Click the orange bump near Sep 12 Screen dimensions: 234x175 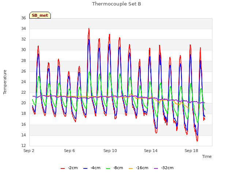pos(131,94)
